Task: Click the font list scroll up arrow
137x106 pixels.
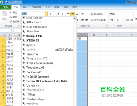Action: pyautogui.click(x=75, y=18)
